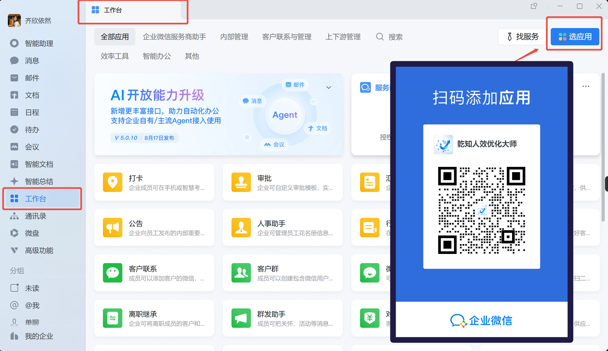Open 人事助手 HR assistant app
This screenshot has width=608, height=351.
pos(283,228)
